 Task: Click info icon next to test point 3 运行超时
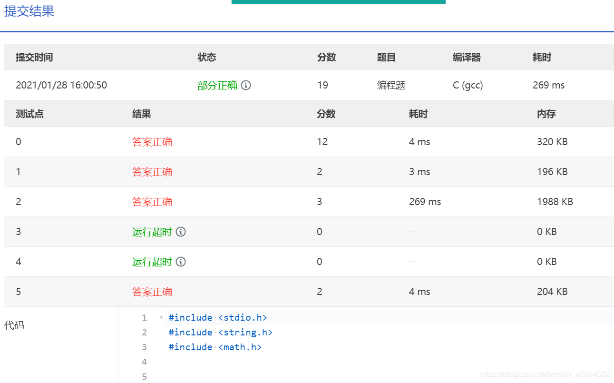click(x=181, y=232)
